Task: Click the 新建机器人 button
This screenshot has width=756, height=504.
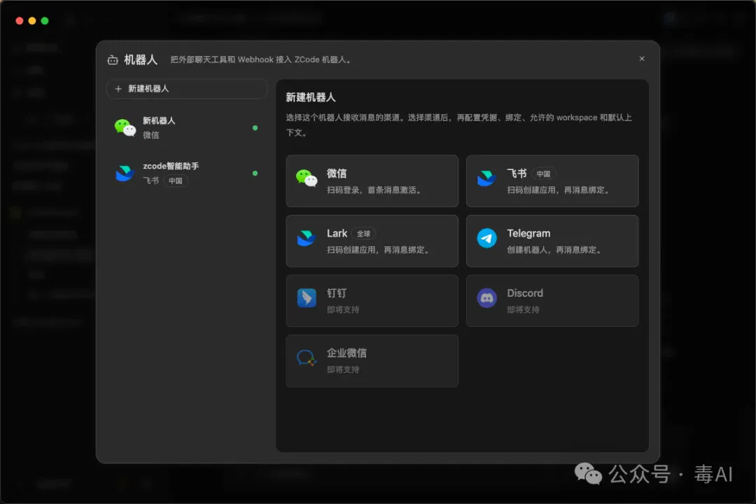Action: pos(187,89)
